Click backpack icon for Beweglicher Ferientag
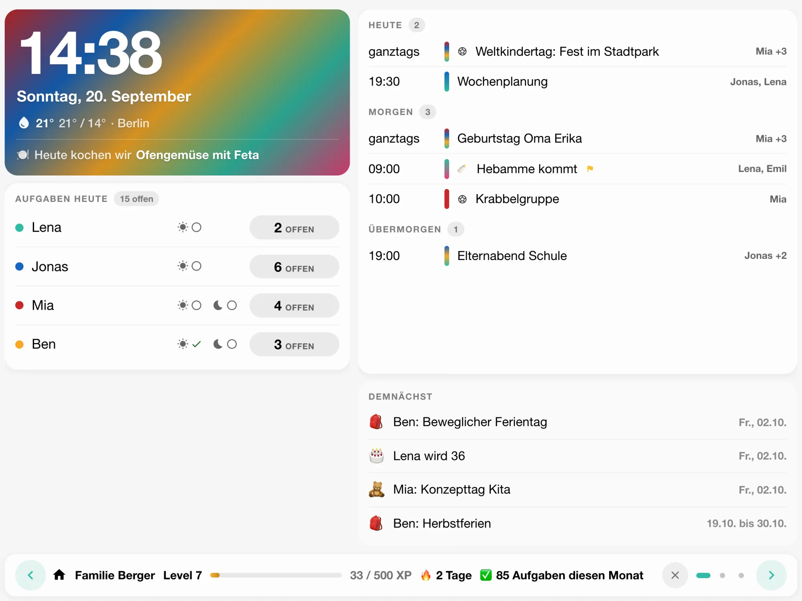 click(x=376, y=422)
